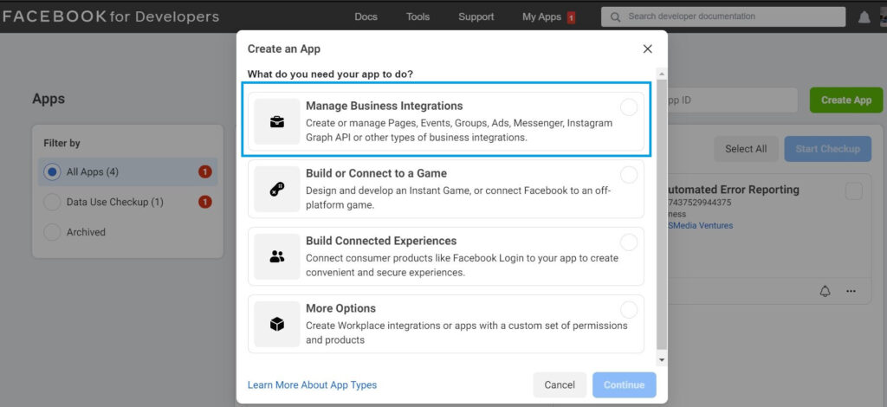Click the briefcase icon for Manage Business Integrations

[x=276, y=121]
